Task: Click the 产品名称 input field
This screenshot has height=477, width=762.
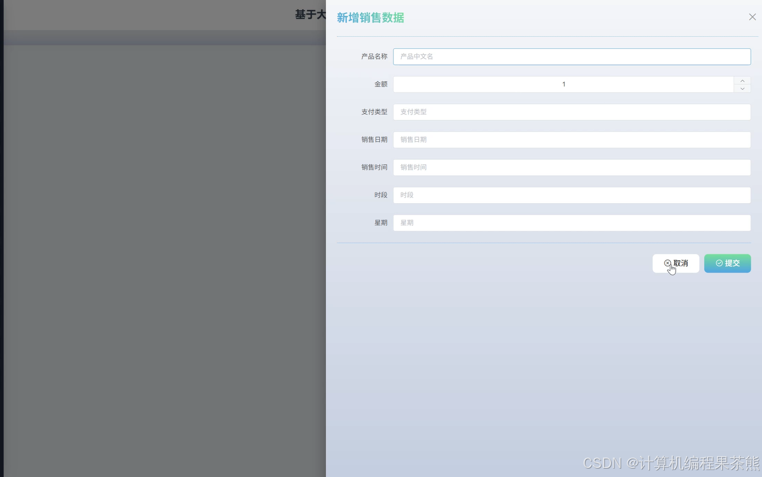Action: point(572,57)
